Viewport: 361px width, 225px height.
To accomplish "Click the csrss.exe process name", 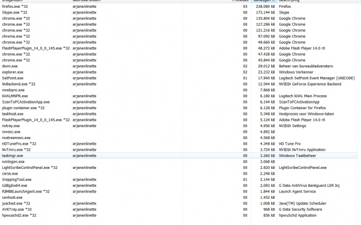I will coord(10,174).
